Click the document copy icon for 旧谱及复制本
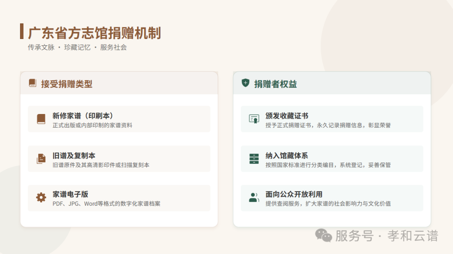The width and height of the screenshot is (453, 254). [41, 159]
